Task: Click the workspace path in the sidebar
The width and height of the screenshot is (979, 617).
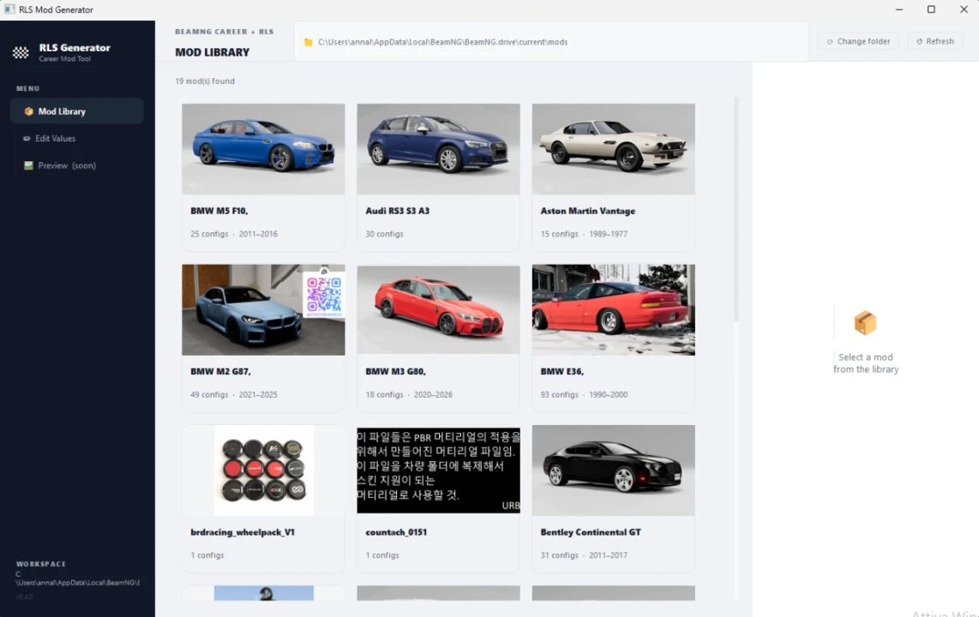Action: tap(77, 578)
